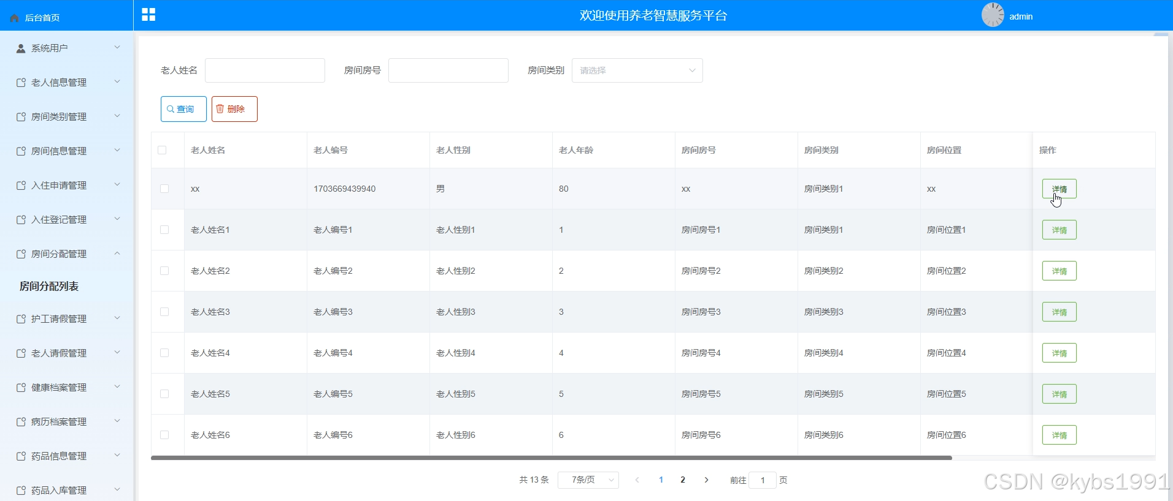The height and width of the screenshot is (501, 1173).
Task: Click the user icon next to 系统用户
Action: [x=21, y=48]
